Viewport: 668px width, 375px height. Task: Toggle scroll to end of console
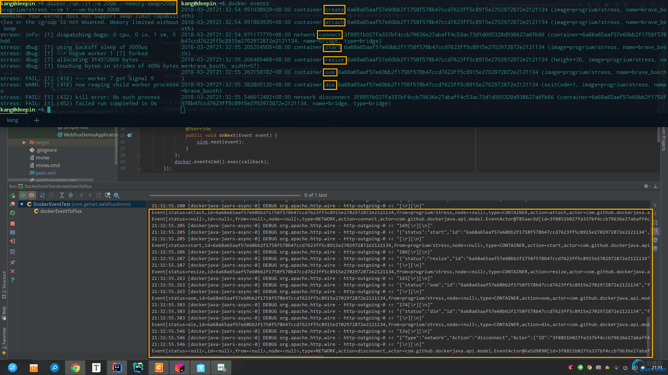coord(655,231)
